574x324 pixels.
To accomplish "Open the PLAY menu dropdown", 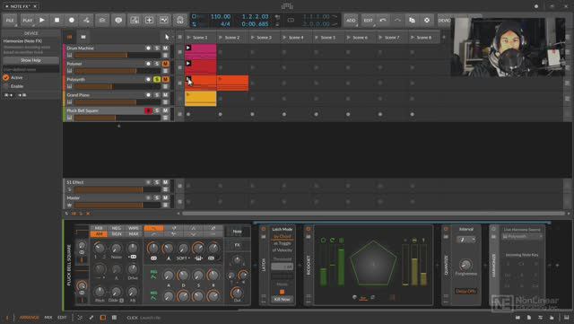I will coord(28,20).
